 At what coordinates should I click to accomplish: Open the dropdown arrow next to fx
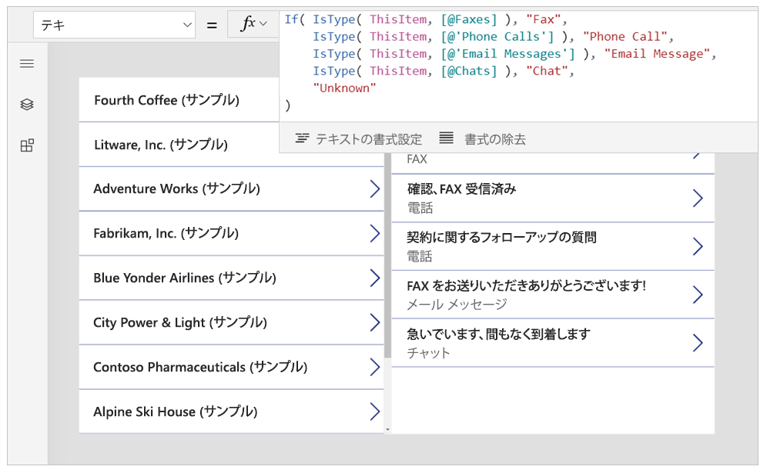pos(262,23)
